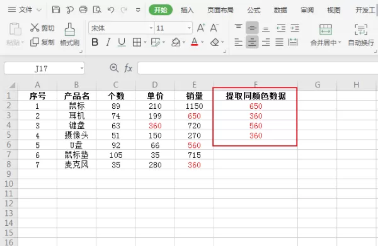The image size is (378, 246).
Task: Align text right
Action: [266, 42]
